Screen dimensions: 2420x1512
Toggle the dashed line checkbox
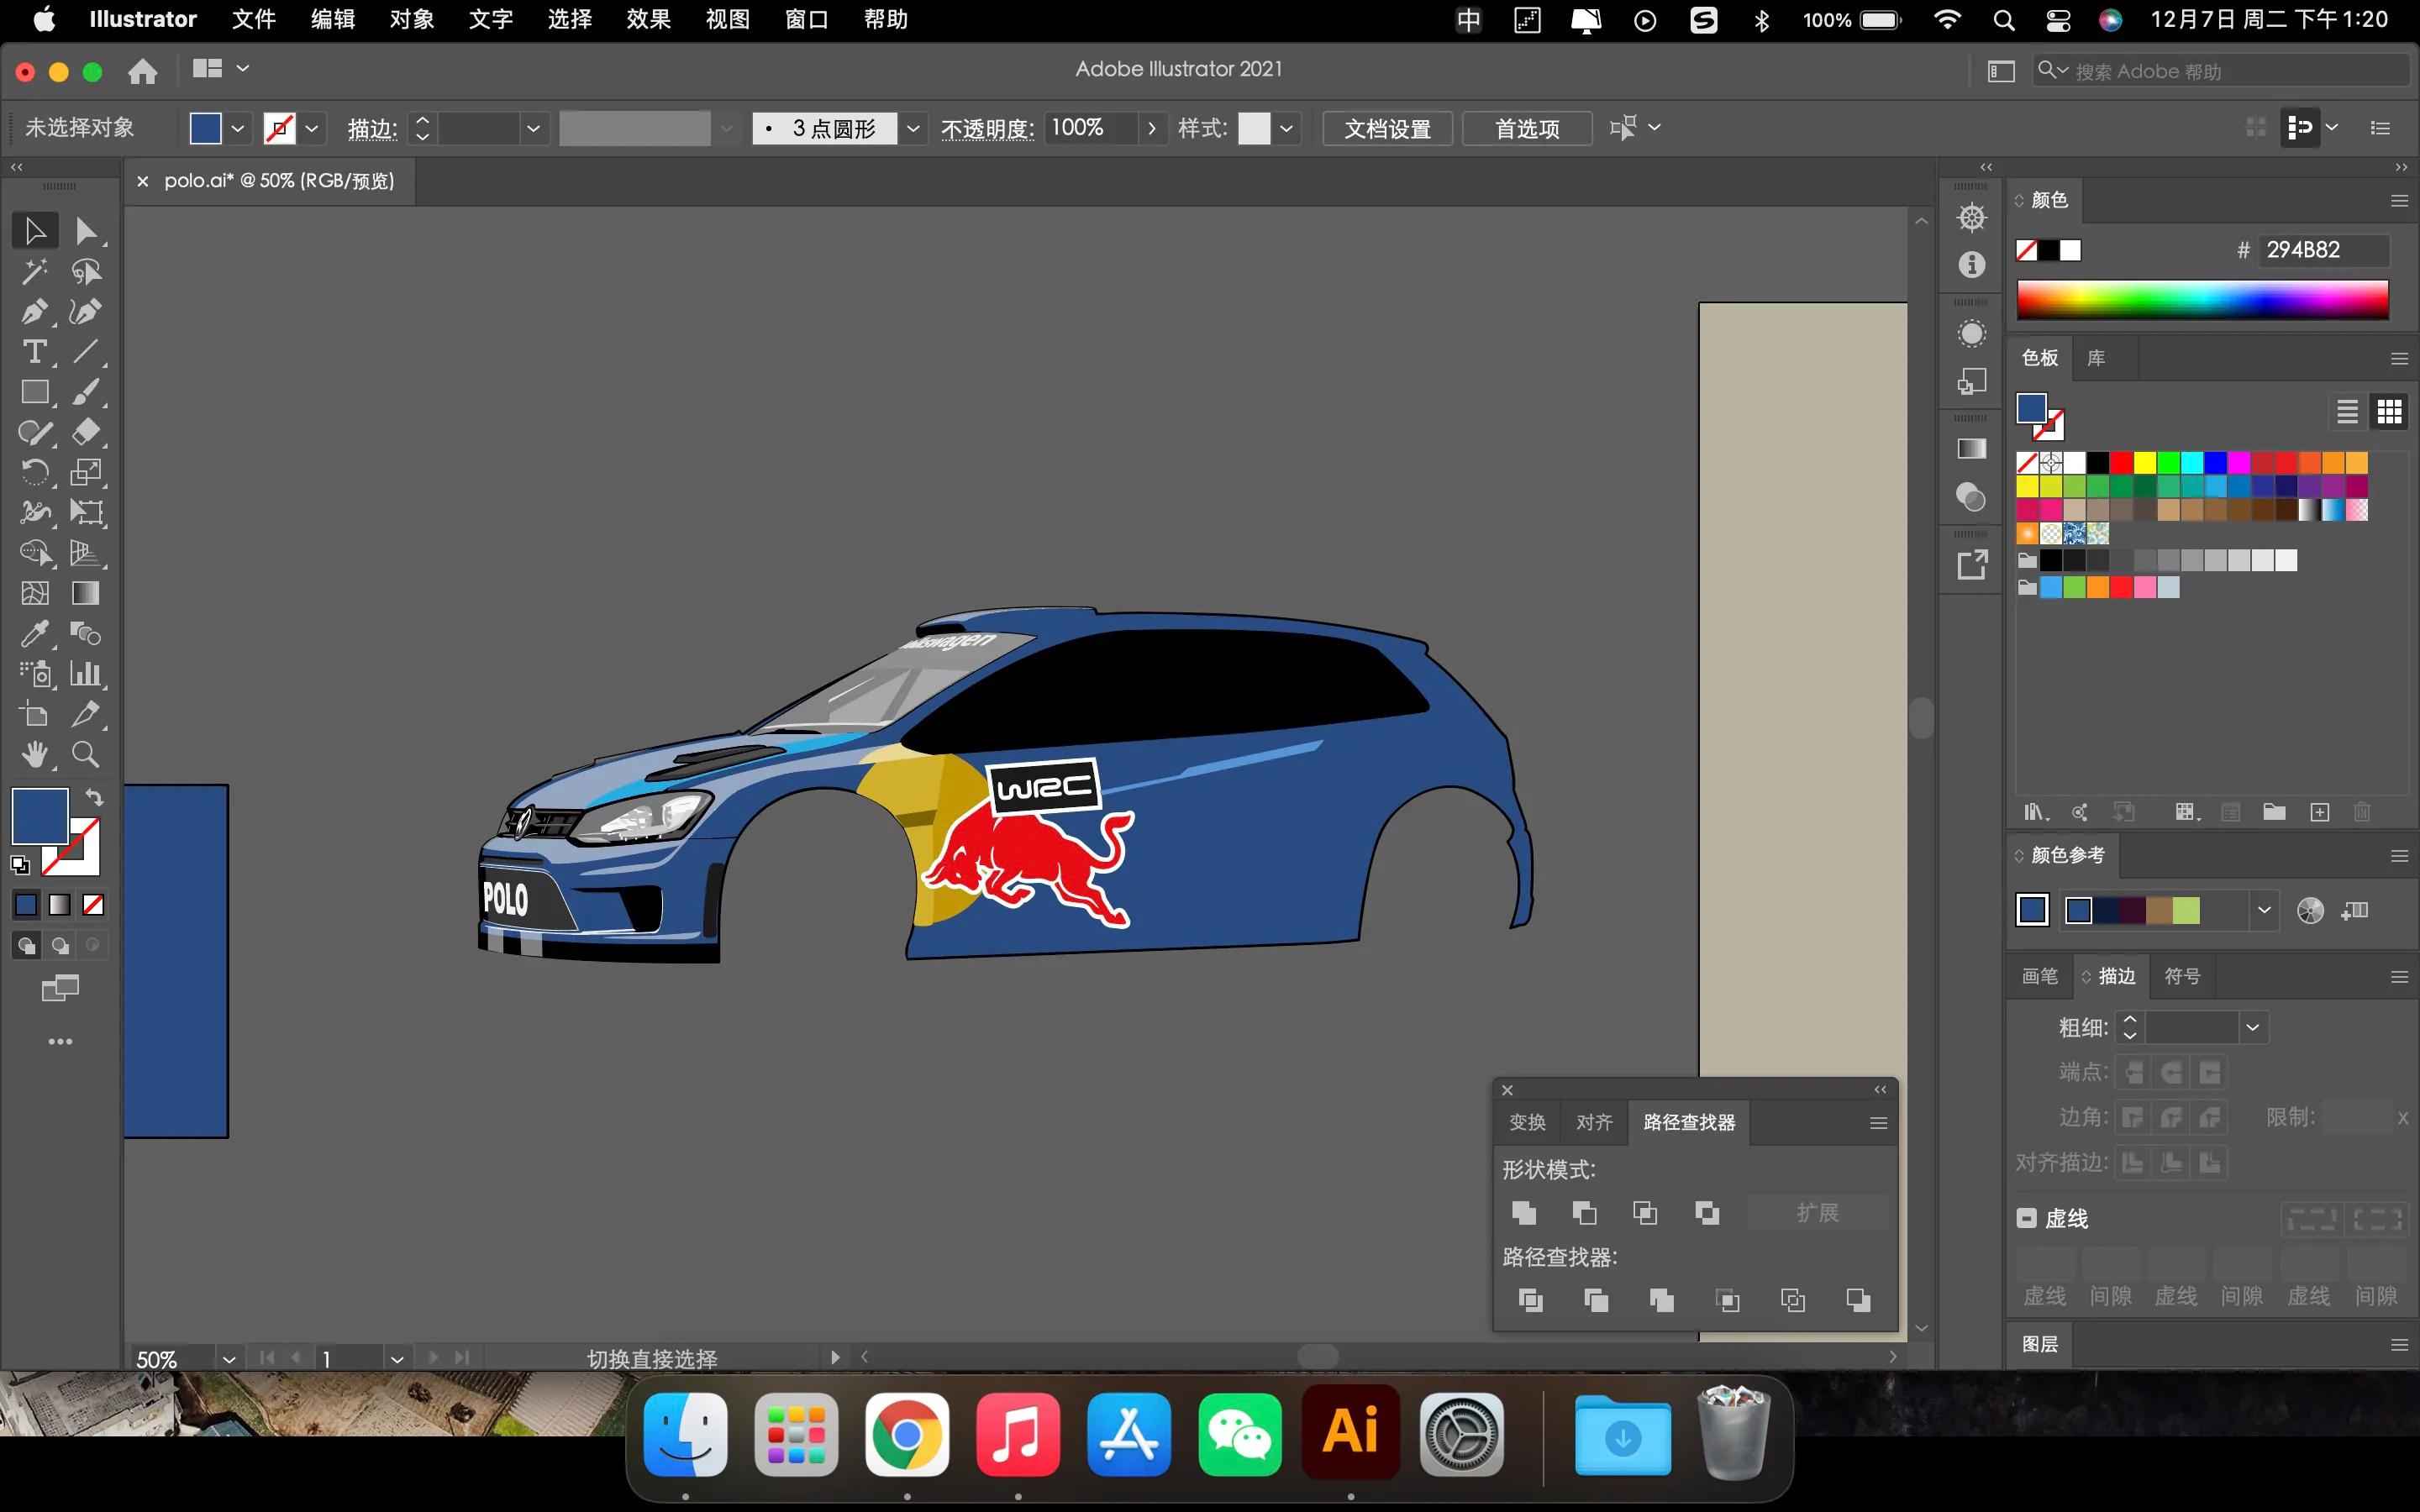[2026, 1218]
